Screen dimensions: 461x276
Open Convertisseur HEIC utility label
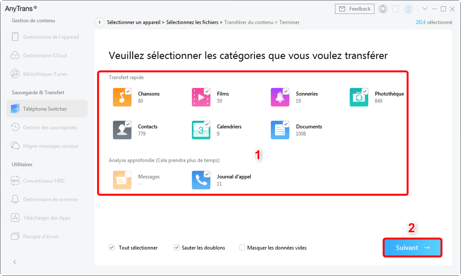point(44,181)
